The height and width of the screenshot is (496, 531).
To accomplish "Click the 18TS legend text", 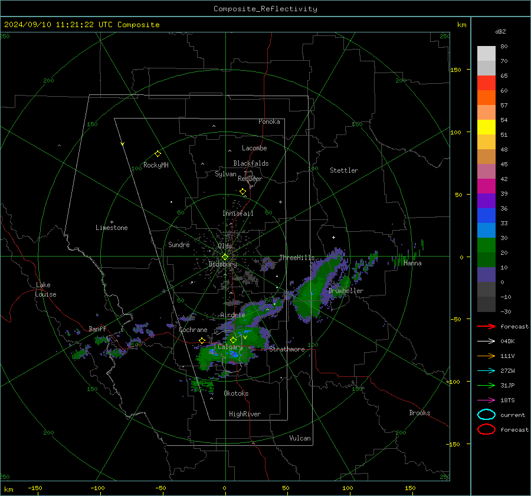I will pyautogui.click(x=507, y=400).
